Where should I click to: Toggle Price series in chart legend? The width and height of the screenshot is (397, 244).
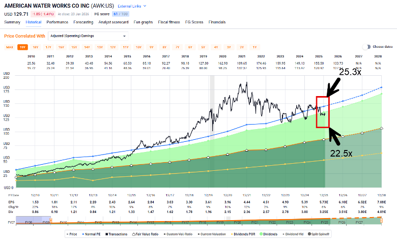point(72,234)
